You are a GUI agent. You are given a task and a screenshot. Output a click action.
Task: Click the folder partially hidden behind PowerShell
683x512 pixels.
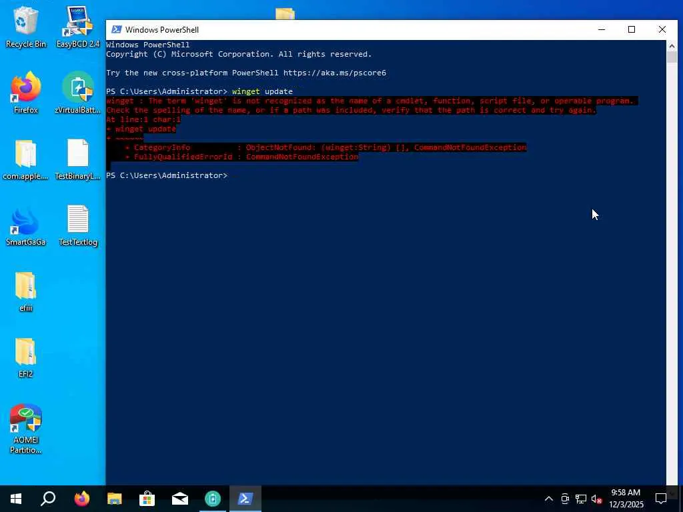point(285,14)
